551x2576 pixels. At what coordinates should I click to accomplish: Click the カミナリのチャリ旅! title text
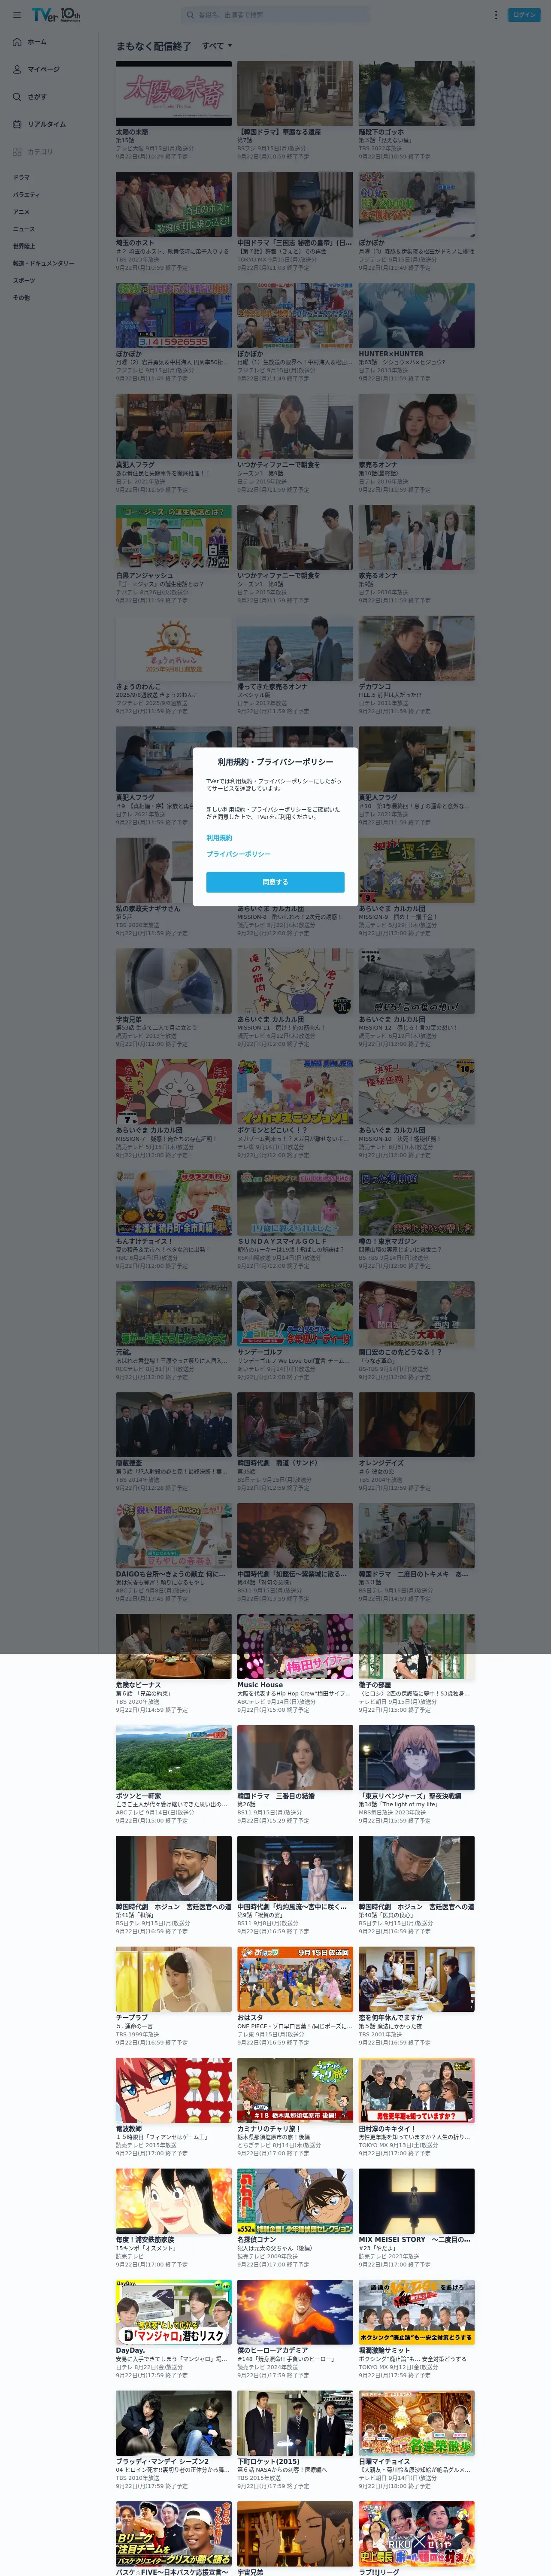tap(268, 2129)
